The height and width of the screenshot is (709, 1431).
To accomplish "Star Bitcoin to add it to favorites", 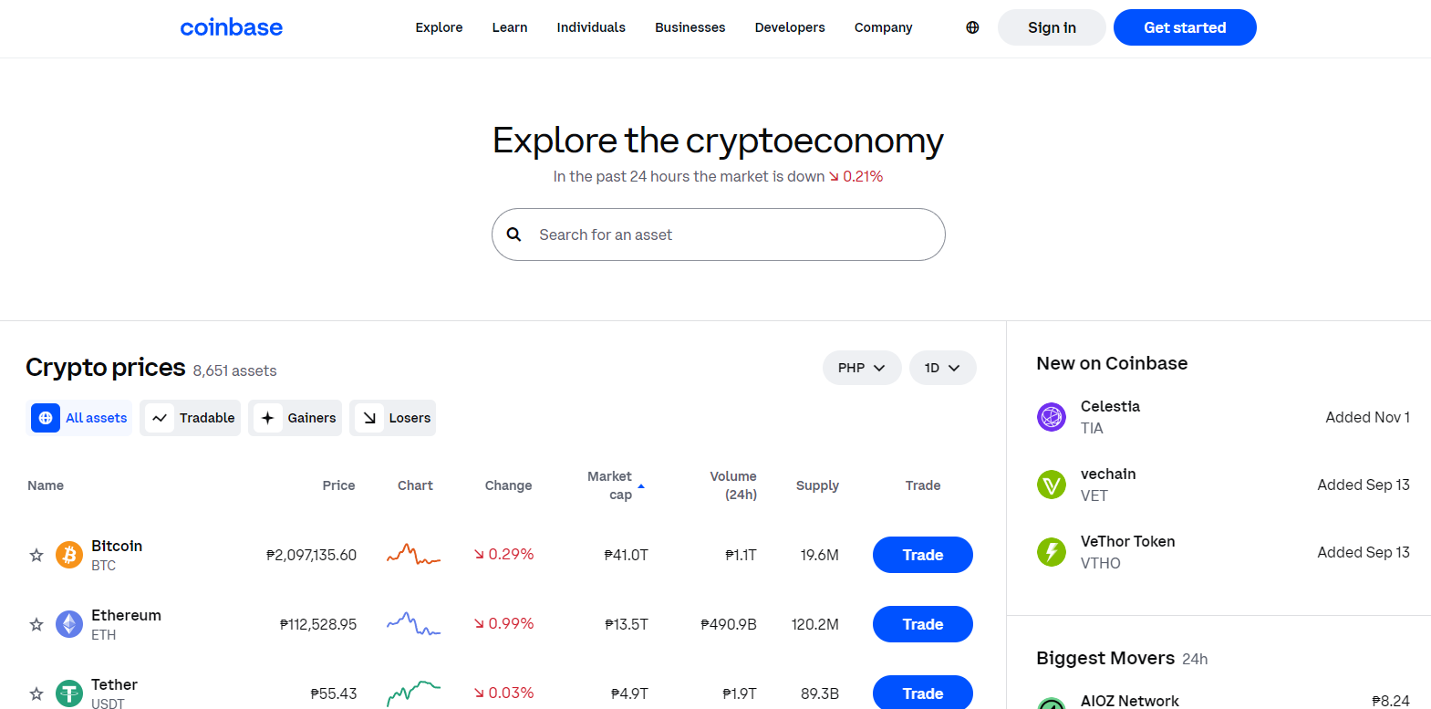I will pyautogui.click(x=36, y=554).
